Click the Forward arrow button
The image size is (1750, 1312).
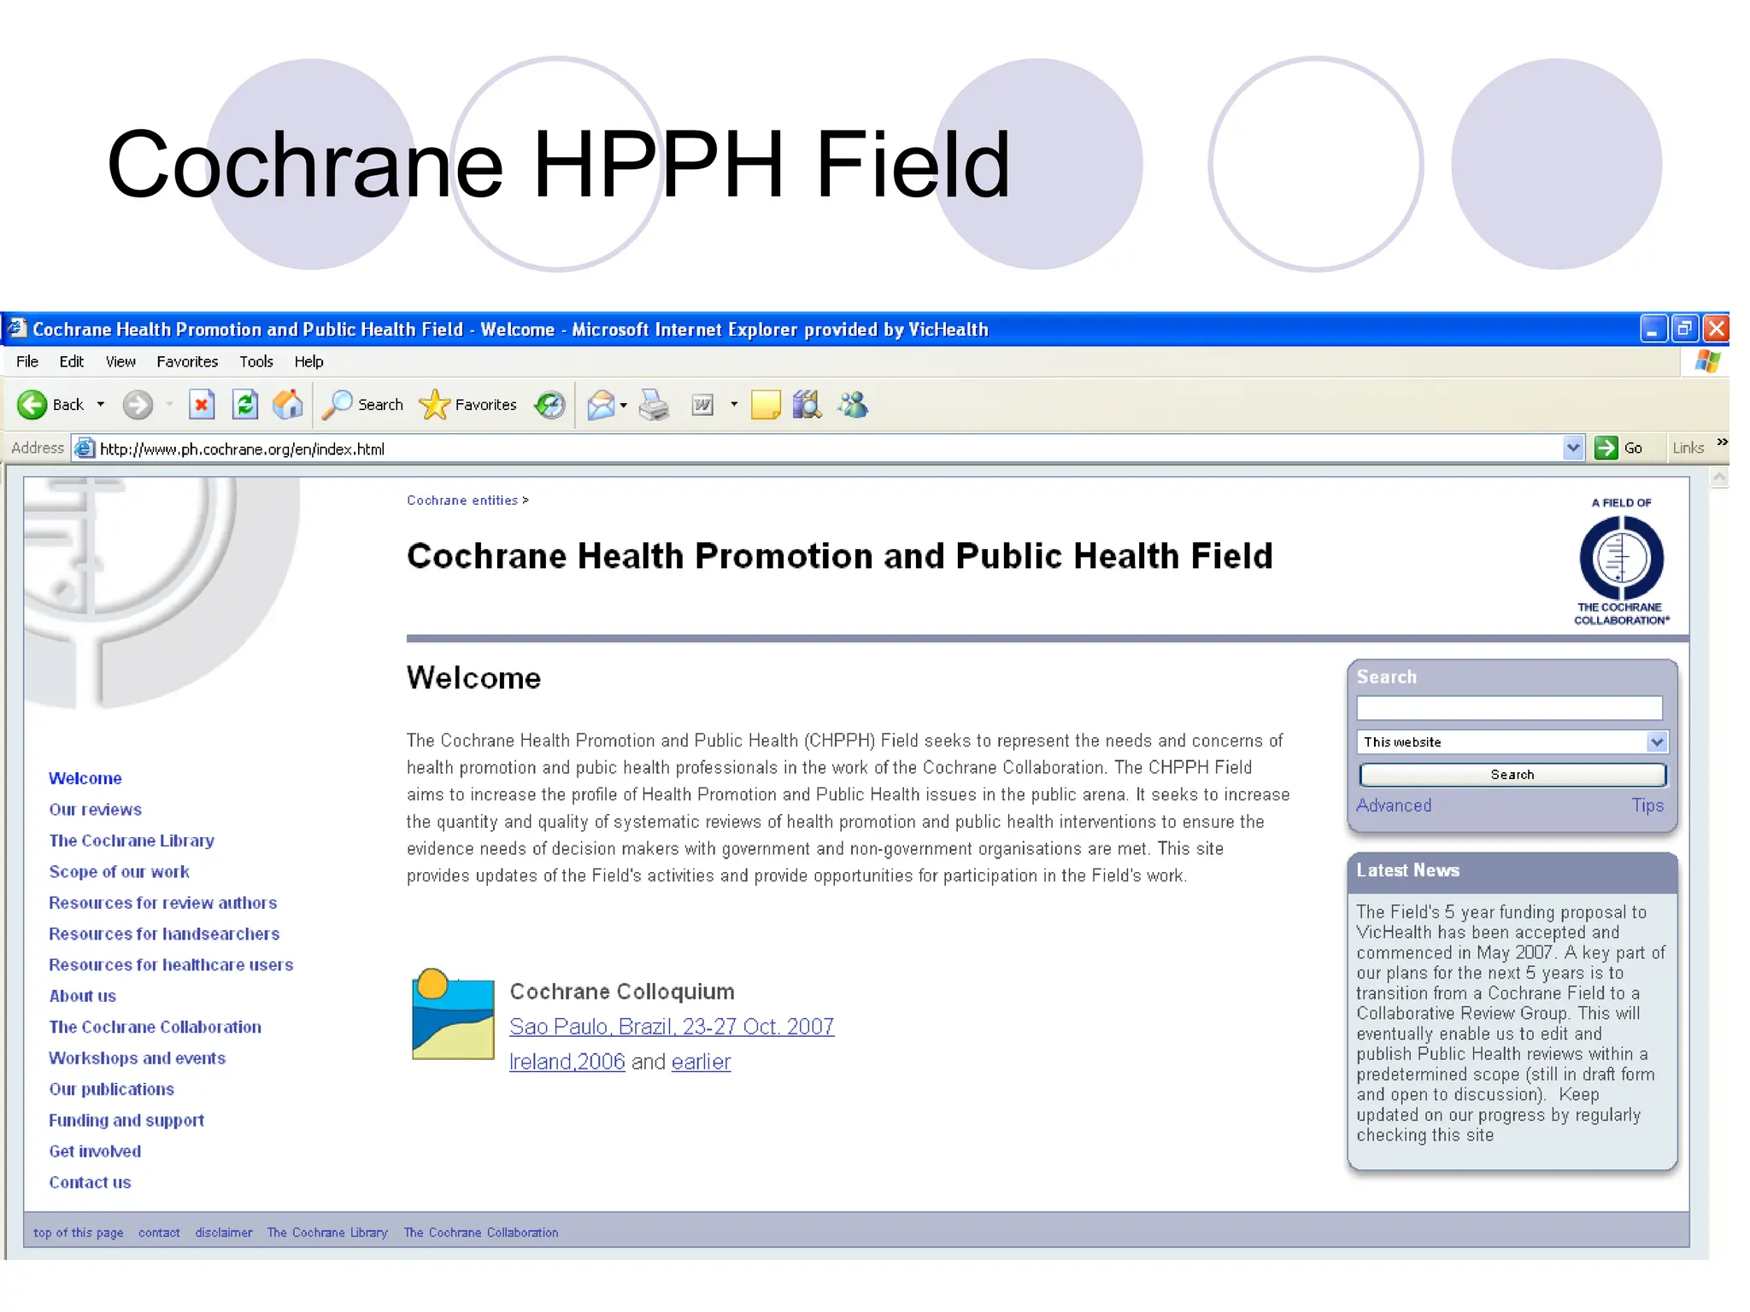tap(138, 404)
